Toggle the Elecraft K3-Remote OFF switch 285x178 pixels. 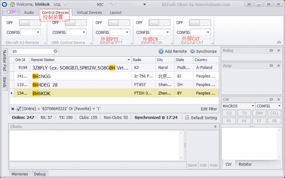tap(30, 23)
